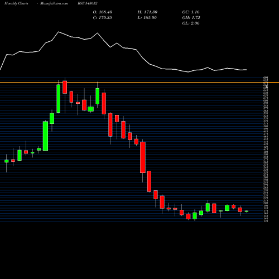Click the last small green candle
Viewport: 279px width, 279px height.
[x=247, y=211]
